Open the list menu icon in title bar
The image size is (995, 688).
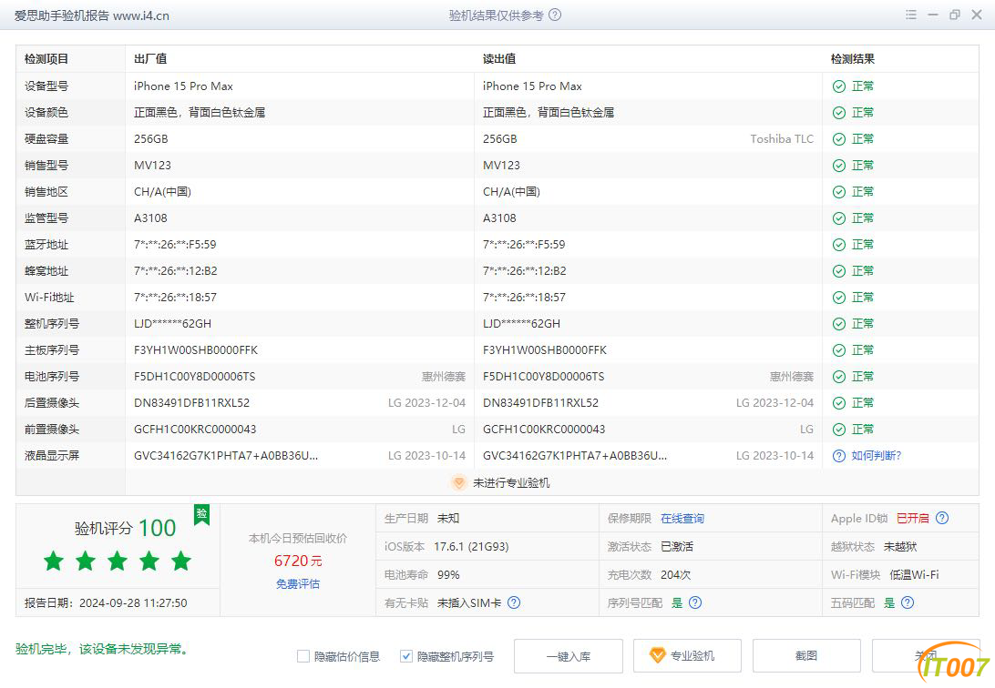point(911,15)
